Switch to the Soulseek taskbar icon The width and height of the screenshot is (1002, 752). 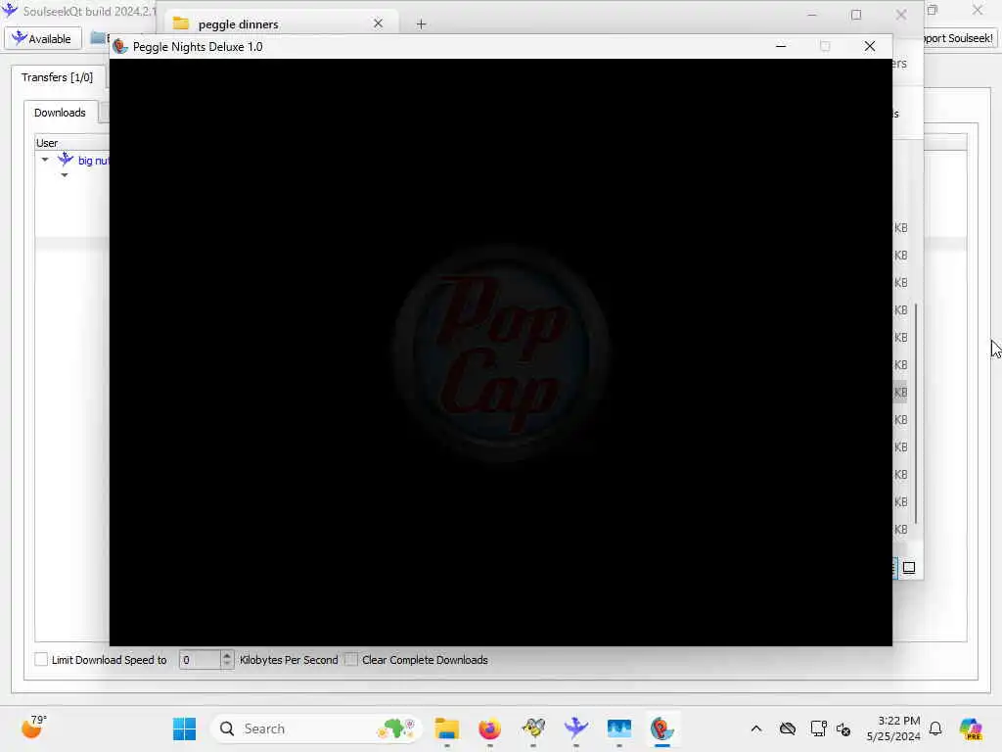575,728
